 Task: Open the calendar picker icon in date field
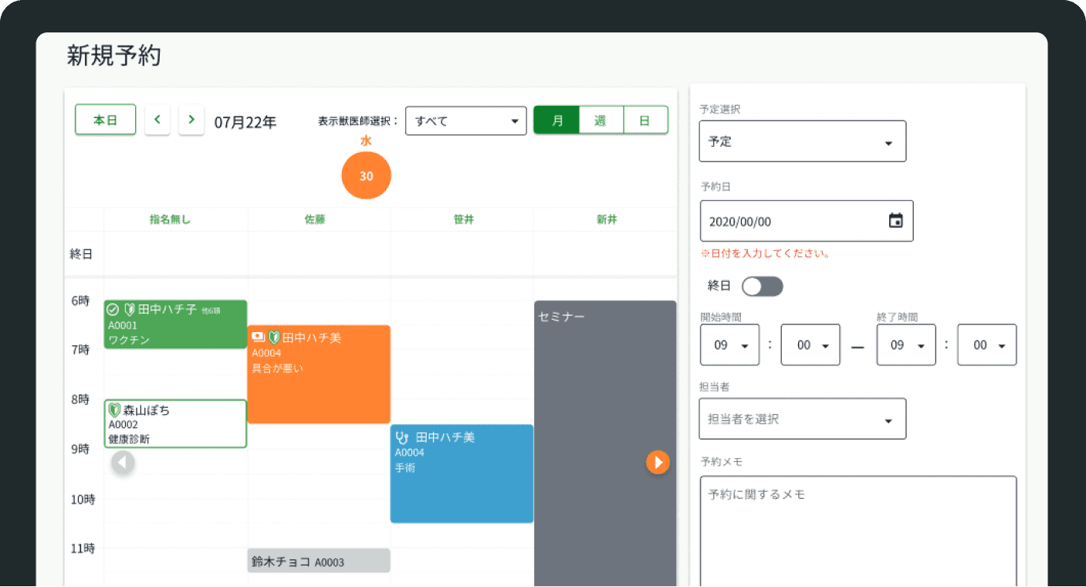[895, 221]
